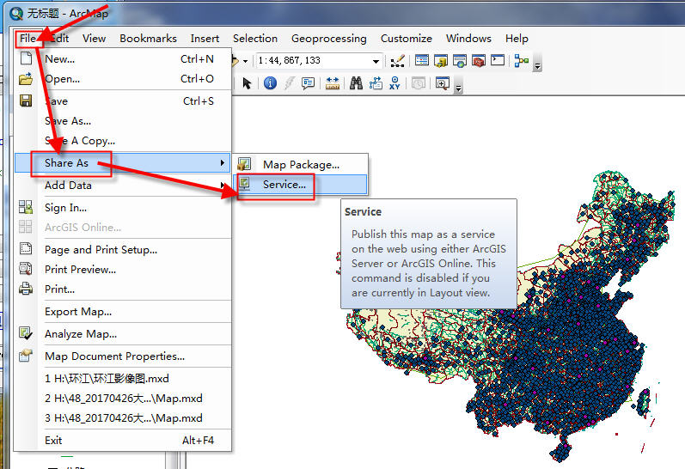
Task: Select New... from File menu
Action: tap(123, 59)
